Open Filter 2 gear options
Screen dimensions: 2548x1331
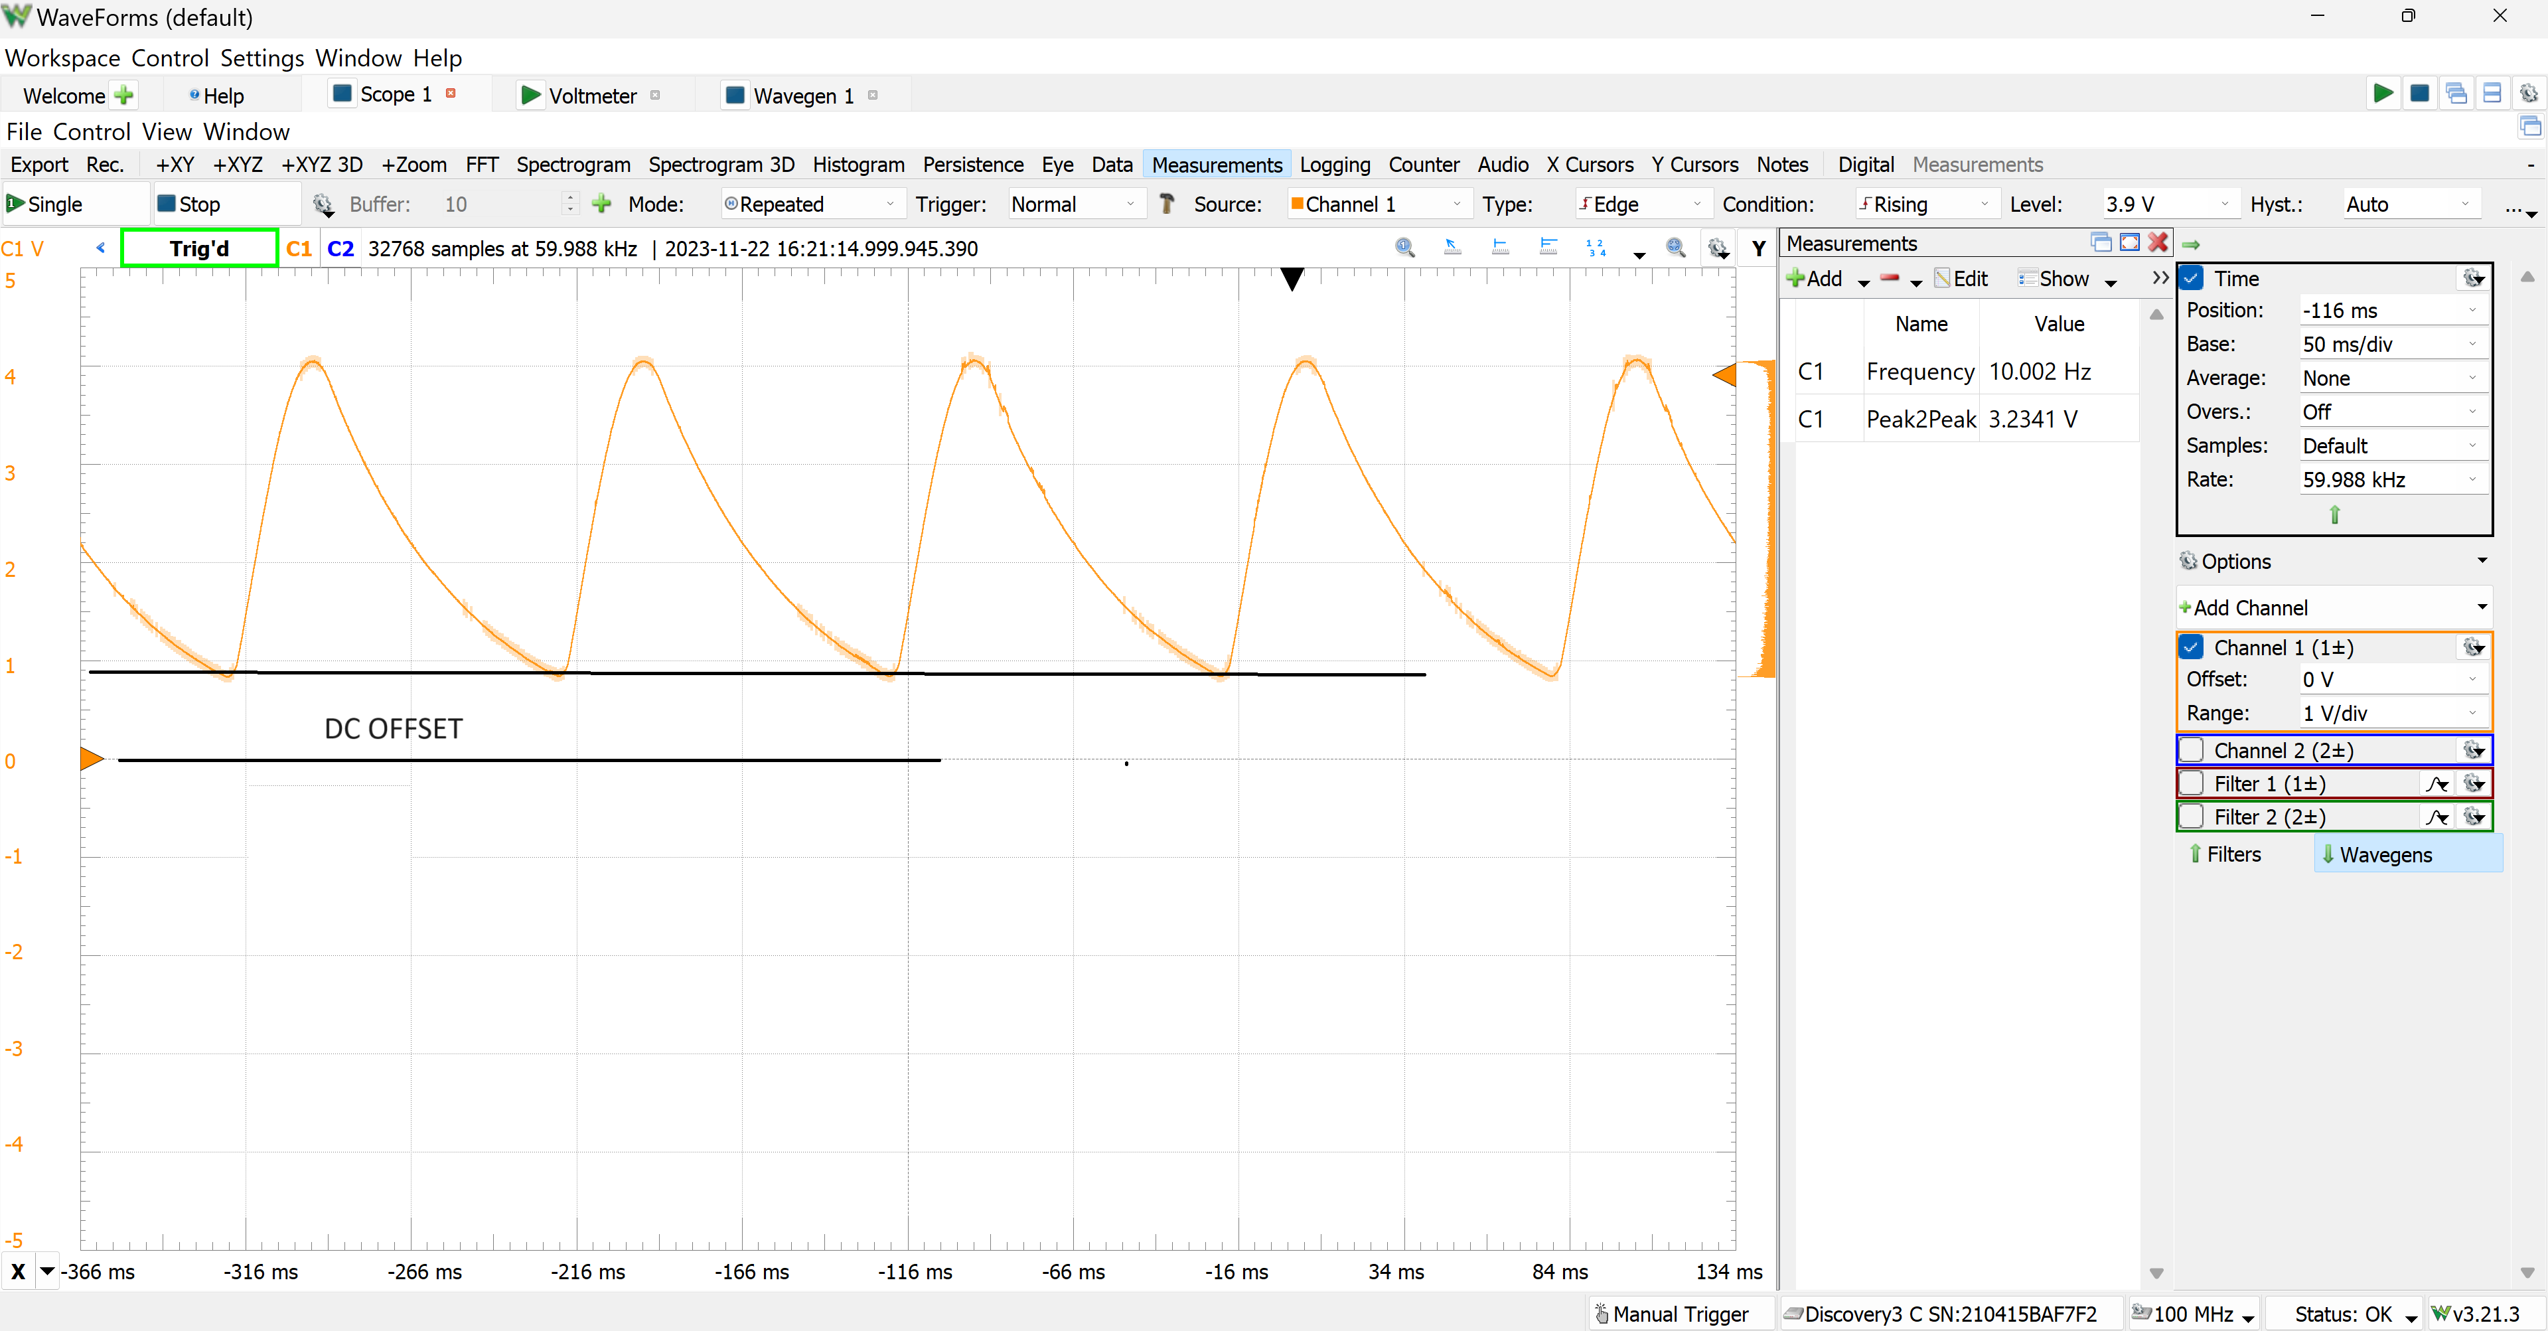2474,817
